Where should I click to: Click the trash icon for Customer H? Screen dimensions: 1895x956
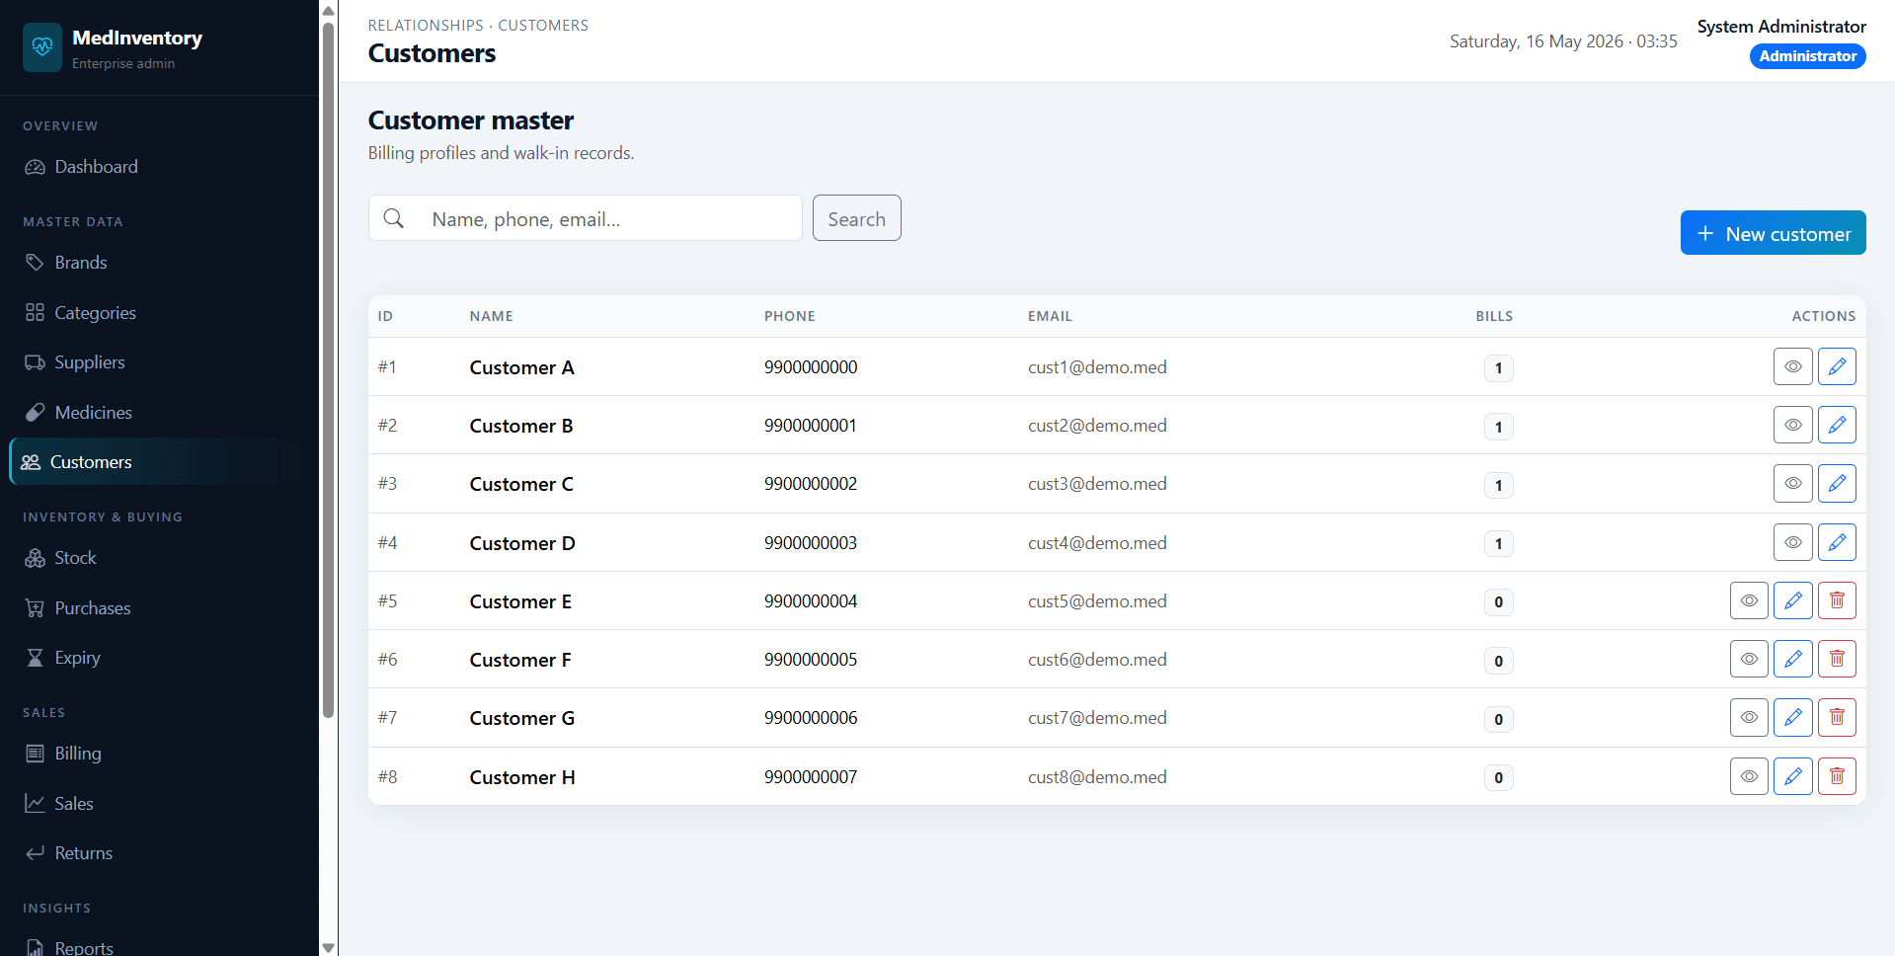click(1837, 776)
